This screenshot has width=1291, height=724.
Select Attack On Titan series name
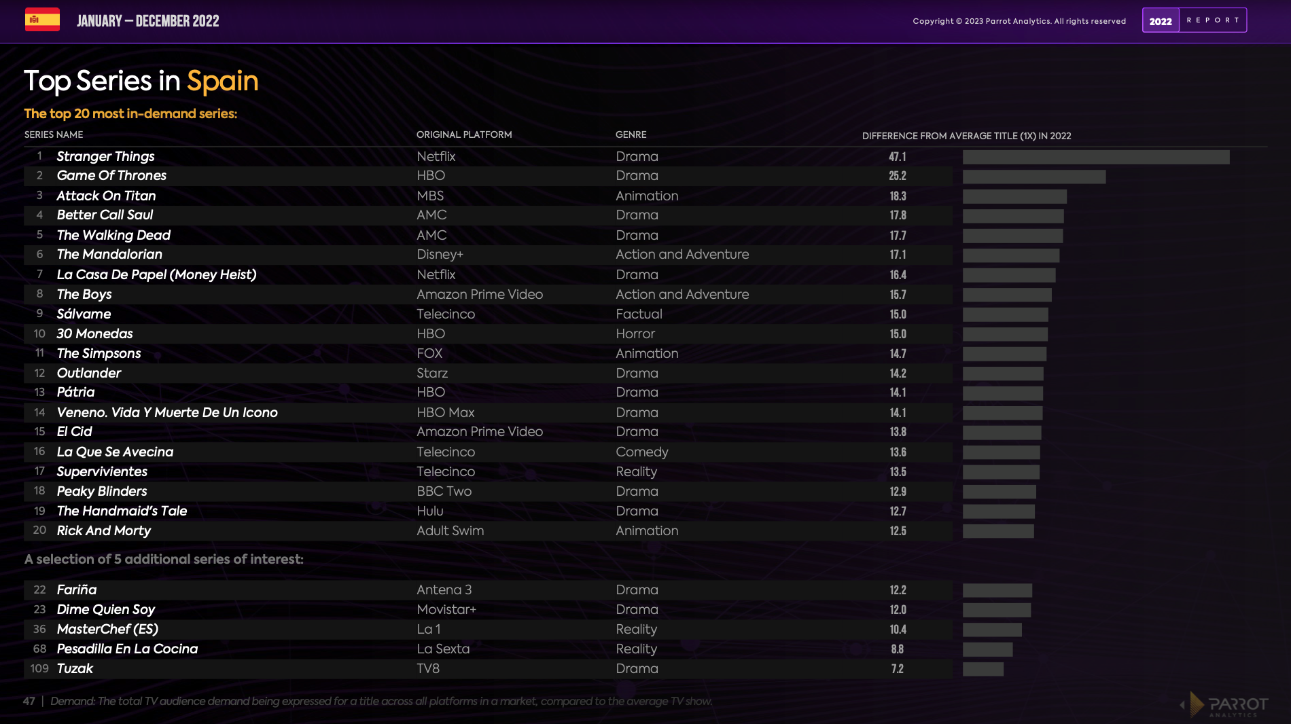tap(107, 196)
